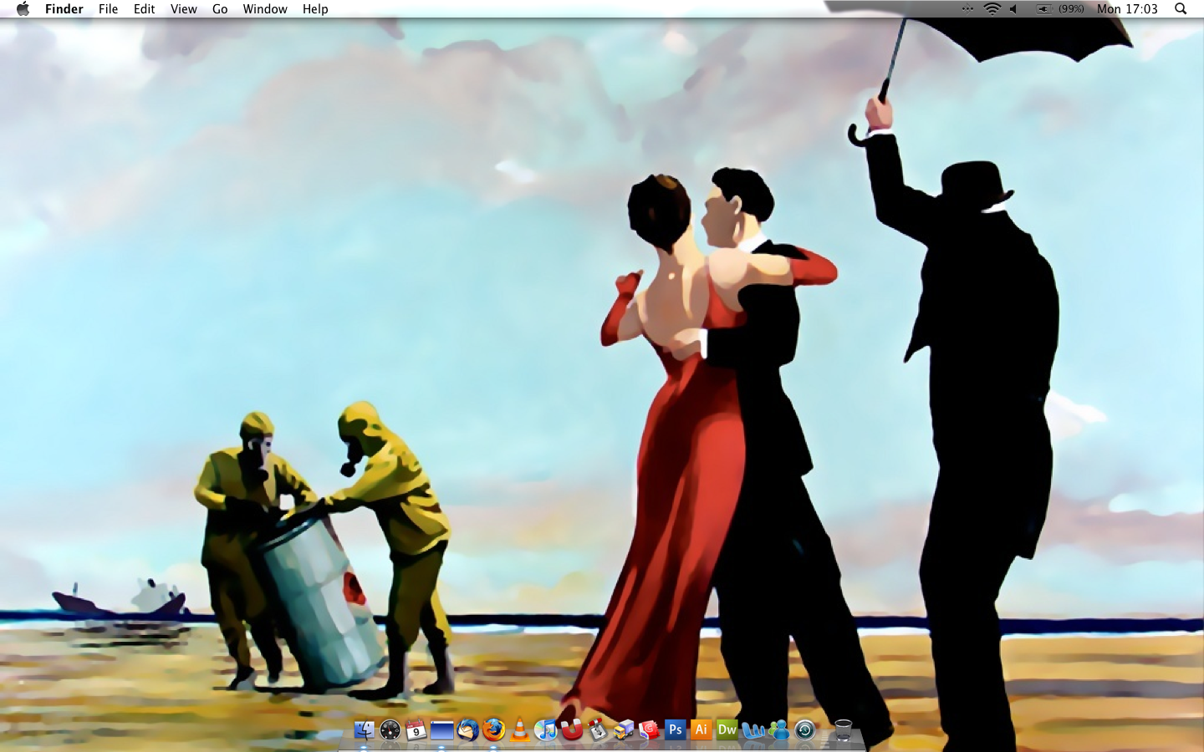Open the Window menu

[265, 9]
